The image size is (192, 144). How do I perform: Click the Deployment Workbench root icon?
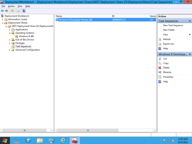[2, 16]
